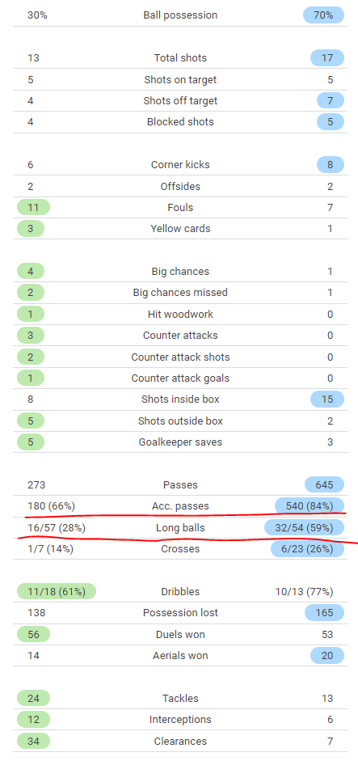Viewport: 358px width, 761px height.
Task: Click the blue 20 aerials won badge
Action: point(327,656)
